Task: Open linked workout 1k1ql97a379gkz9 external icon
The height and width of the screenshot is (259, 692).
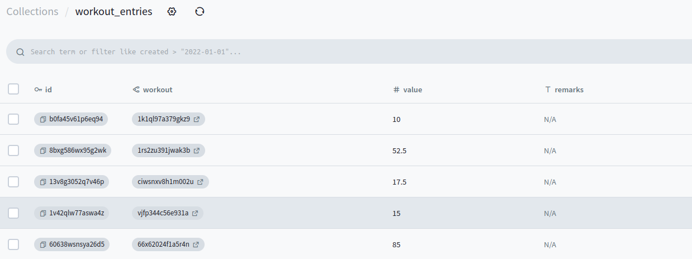Action: point(197,119)
